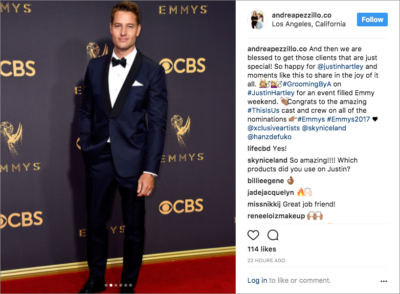Image resolution: width=400 pixels, height=294 pixels.
Task: Like the post with the heart icon
Action: (x=253, y=235)
